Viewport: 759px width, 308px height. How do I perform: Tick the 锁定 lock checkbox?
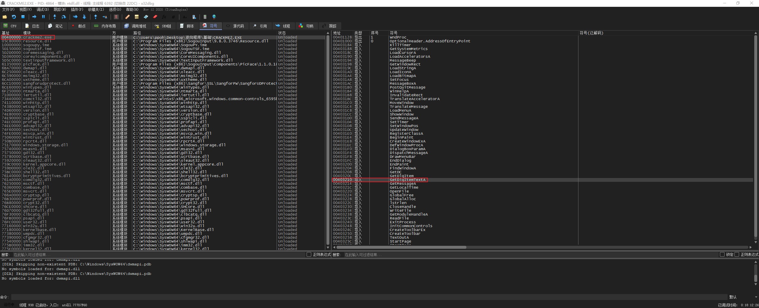722,255
